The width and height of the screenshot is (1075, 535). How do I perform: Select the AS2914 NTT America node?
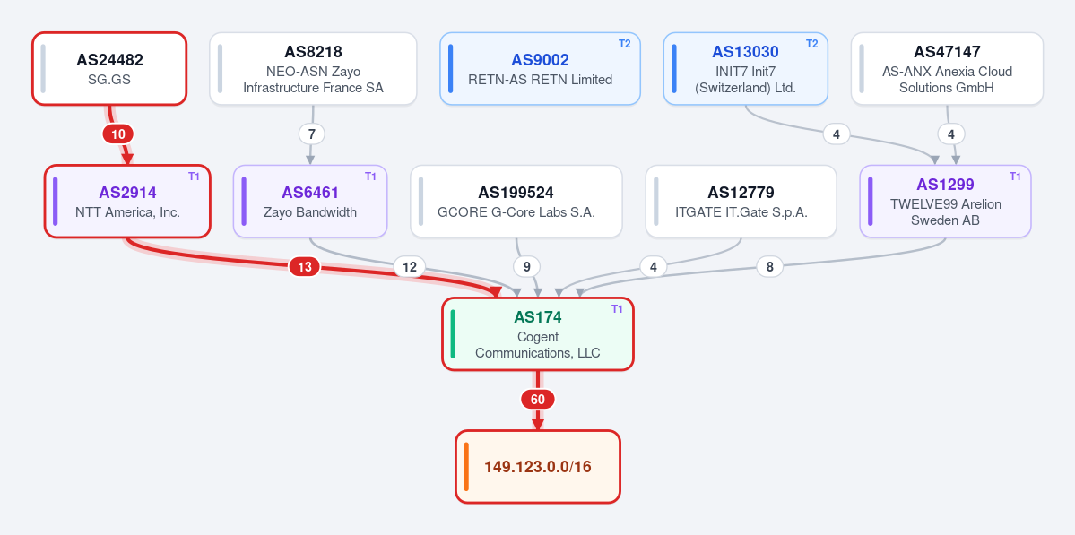point(127,202)
